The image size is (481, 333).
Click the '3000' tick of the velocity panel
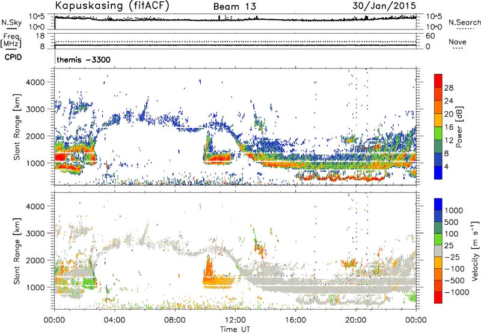(35, 233)
